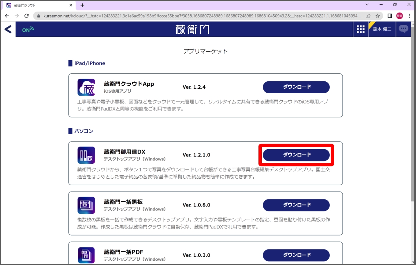Screen dimensions: 416x265
Task: Go back using the browser back arrow
Action: click(7, 16)
